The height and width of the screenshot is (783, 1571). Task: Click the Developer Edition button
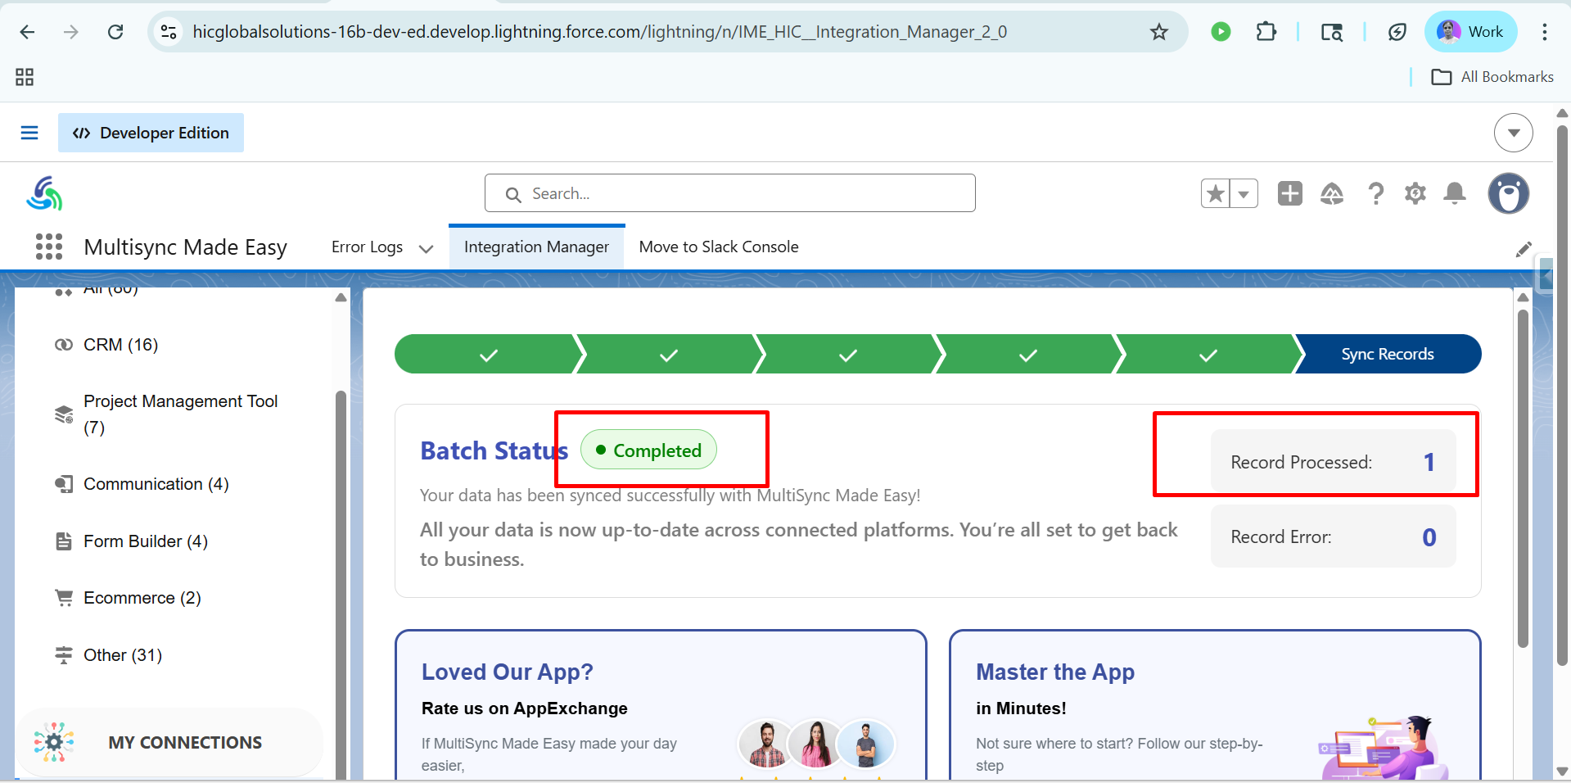pos(151,133)
